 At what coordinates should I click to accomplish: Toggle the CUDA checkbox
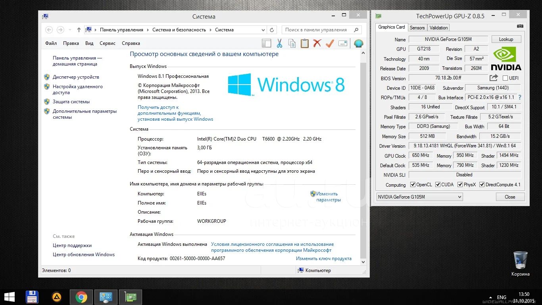point(438,185)
